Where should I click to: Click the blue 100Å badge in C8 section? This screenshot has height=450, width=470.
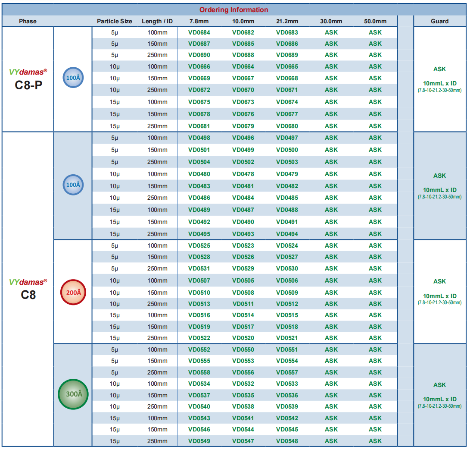point(73,185)
